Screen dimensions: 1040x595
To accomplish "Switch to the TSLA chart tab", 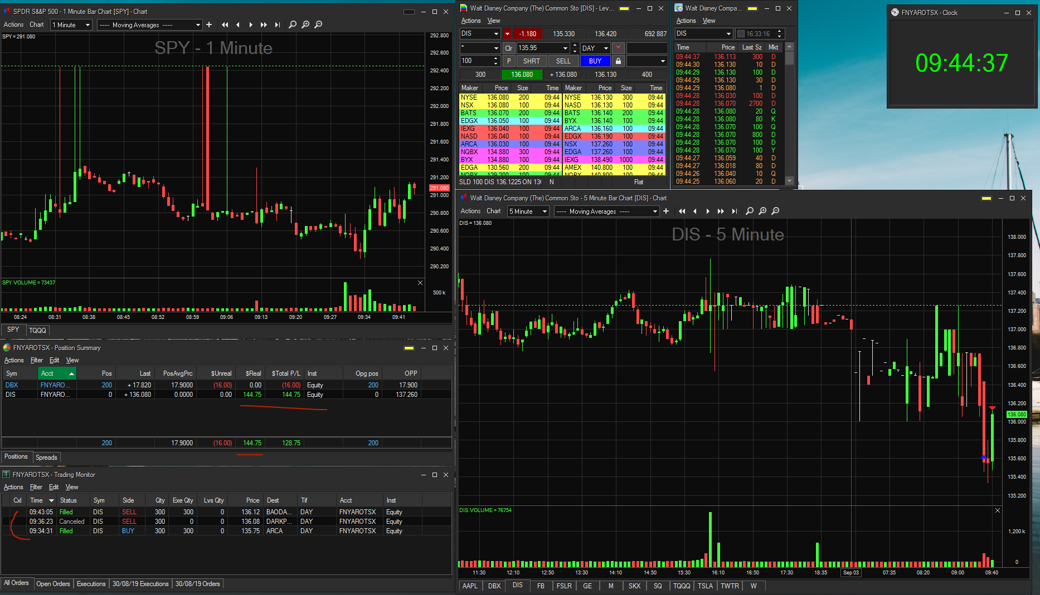I will click(x=705, y=586).
